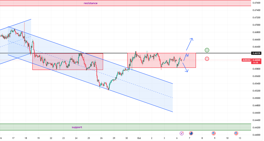The width and height of the screenshot is (264, 141).
Task: Select the pink resistance zone at top
Action: point(166,3)
